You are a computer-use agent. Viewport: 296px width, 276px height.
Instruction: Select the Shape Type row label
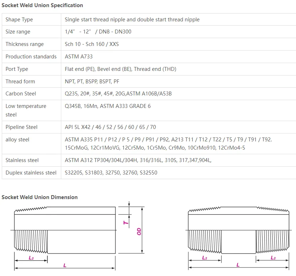[19, 20]
